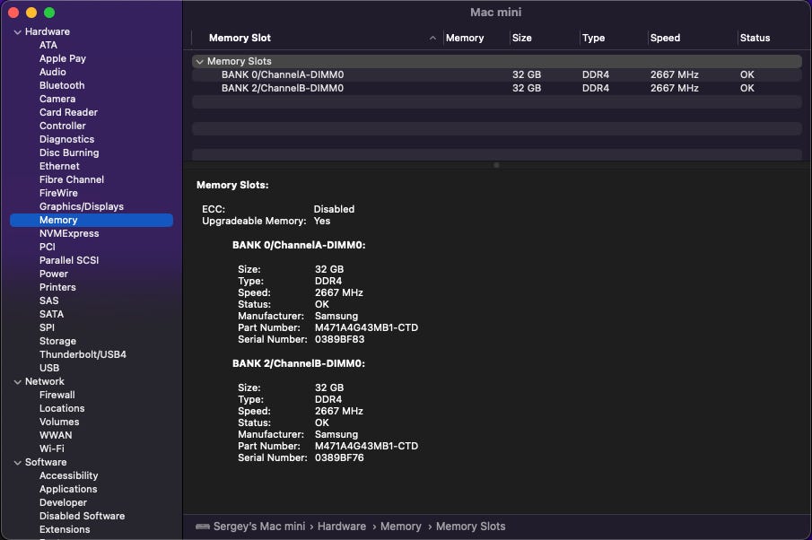The image size is (812, 540).
Task: Minimize the window with the yellow button
Action: [31, 13]
